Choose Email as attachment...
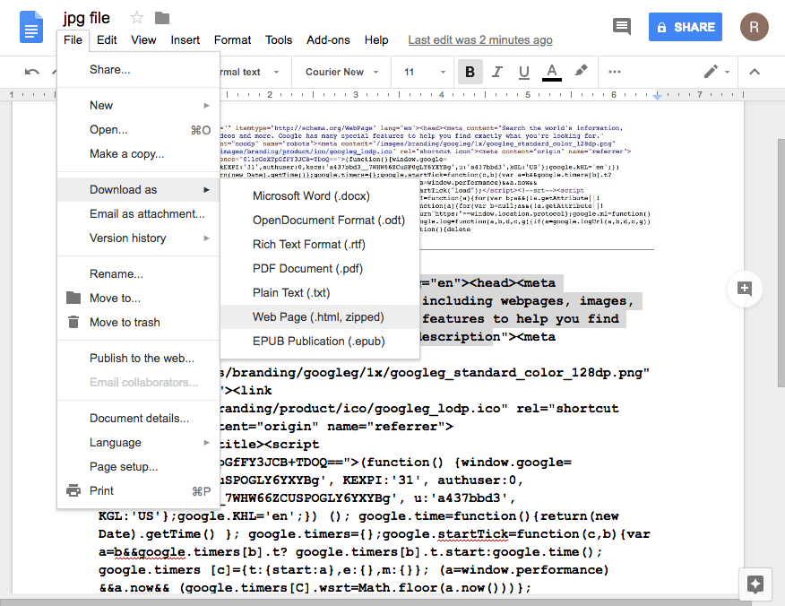Viewport: 785px width, 606px height. pos(139,214)
